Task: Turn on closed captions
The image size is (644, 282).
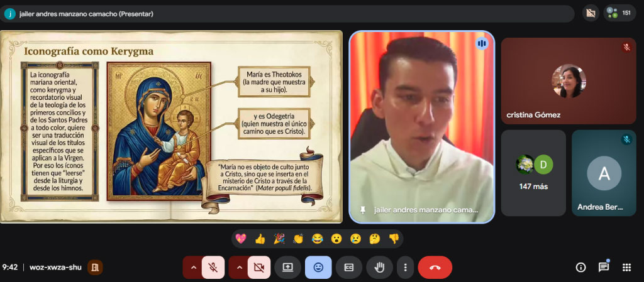Action: [x=348, y=268]
